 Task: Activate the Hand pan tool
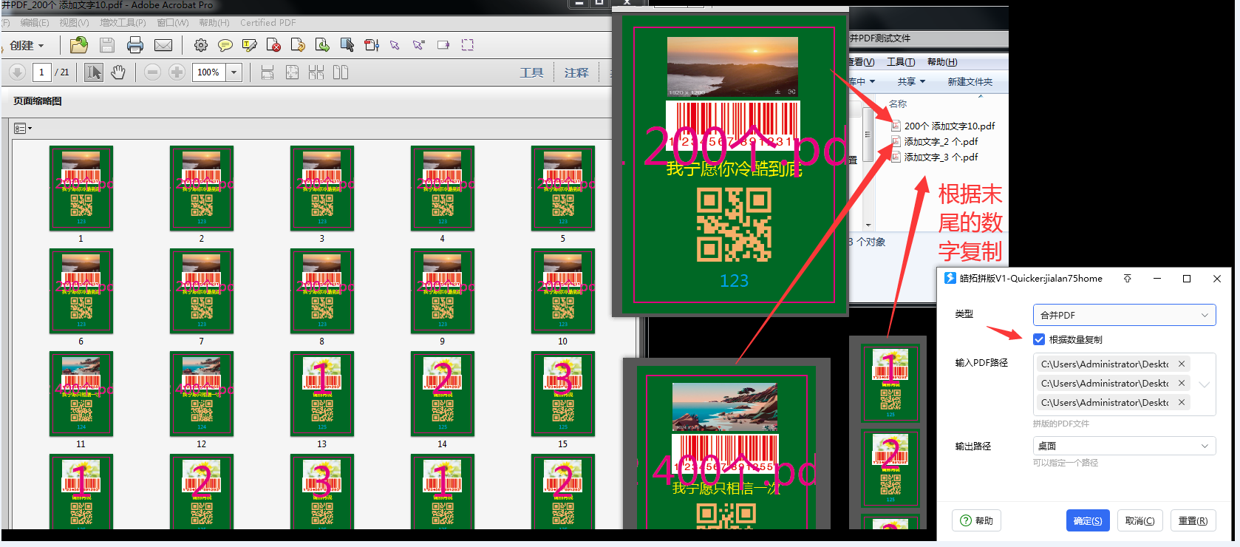pyautogui.click(x=118, y=72)
